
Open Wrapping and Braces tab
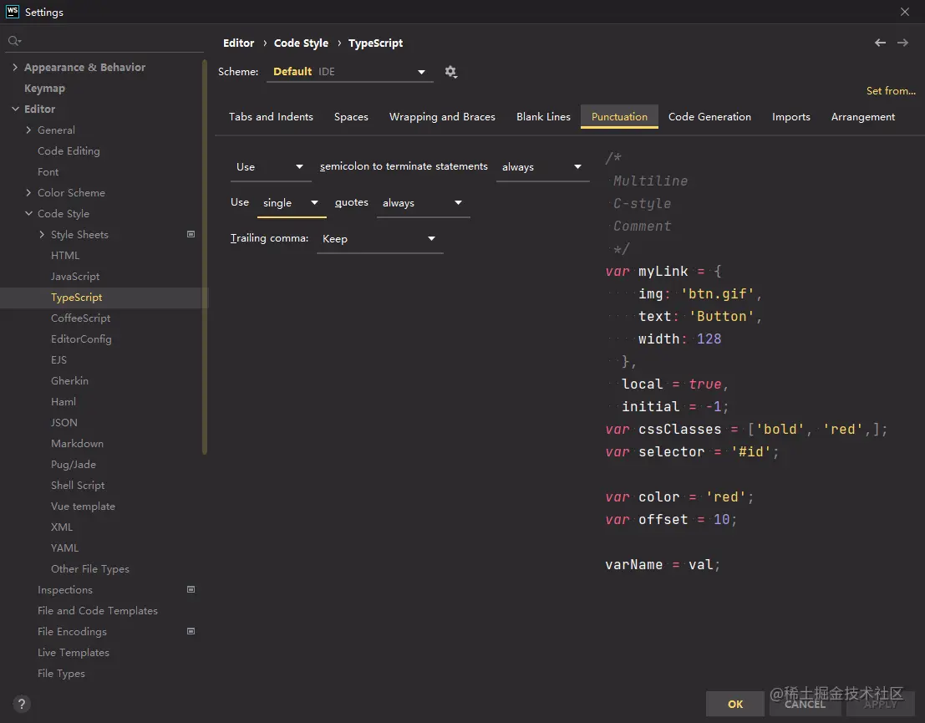pos(442,117)
